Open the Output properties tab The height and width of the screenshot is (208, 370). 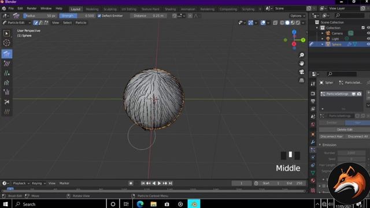point(313,101)
